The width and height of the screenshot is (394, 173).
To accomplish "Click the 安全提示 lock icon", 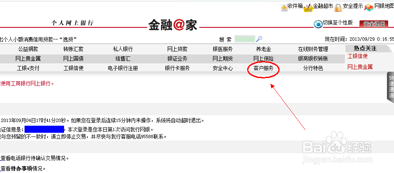I will (339, 7).
